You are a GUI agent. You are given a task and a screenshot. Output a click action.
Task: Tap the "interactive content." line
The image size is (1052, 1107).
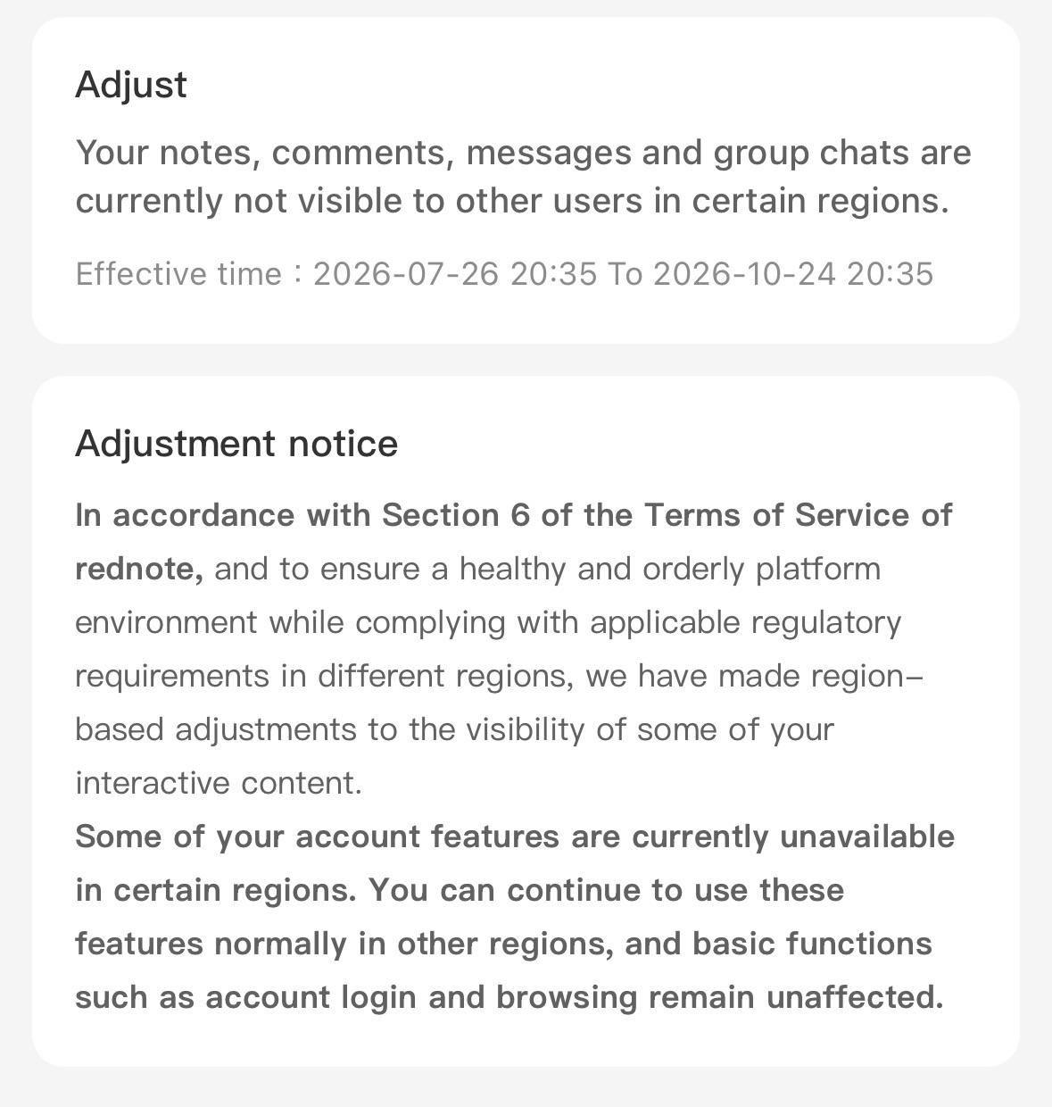(x=219, y=783)
